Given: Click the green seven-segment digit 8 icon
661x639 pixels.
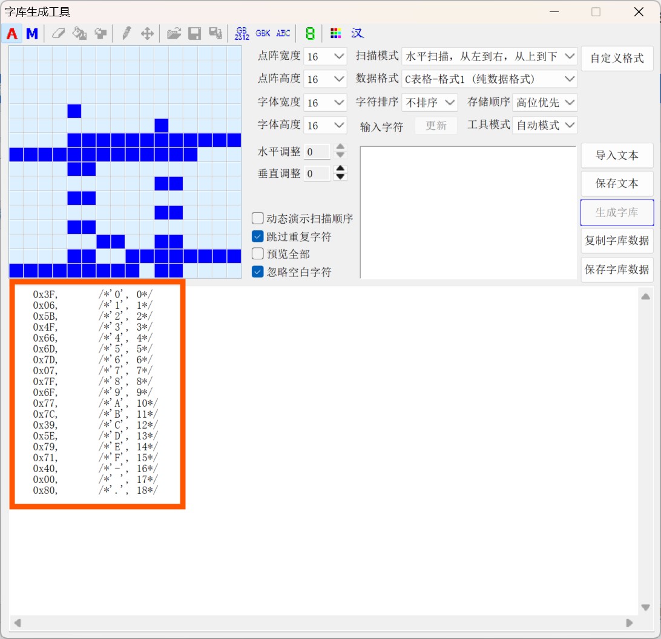Looking at the screenshot, I should tap(311, 33).
